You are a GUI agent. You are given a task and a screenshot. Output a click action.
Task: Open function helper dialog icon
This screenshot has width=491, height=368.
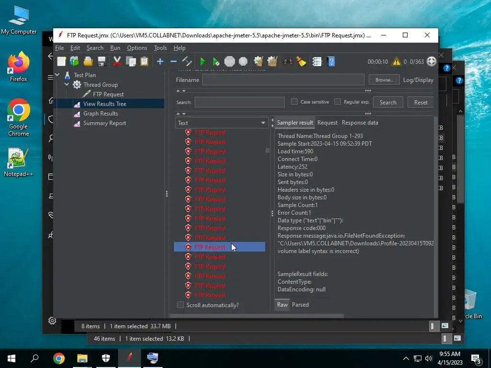tap(317, 61)
